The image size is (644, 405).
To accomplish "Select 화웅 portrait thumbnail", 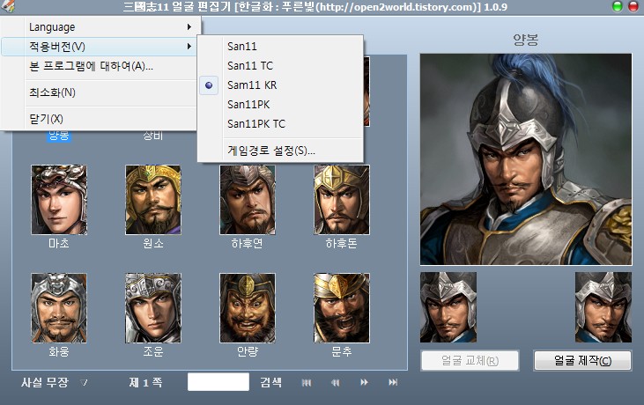I will (59, 308).
